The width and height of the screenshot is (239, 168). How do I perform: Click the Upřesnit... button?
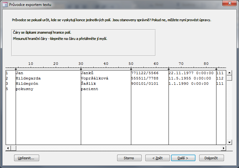point(27,158)
